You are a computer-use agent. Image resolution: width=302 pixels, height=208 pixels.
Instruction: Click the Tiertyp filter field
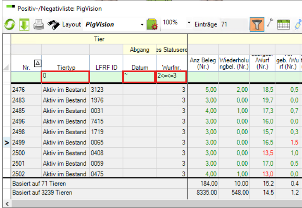(x=65, y=77)
